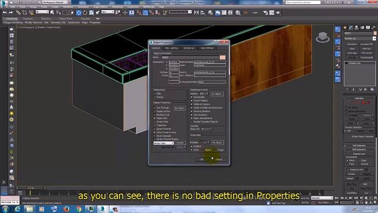Image resolution: width=378 pixels, height=213 pixels.
Task: Open the Create command panel tab
Action: [345, 28]
